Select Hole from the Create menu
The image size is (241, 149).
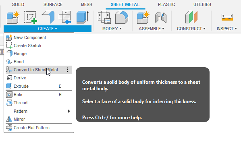pyautogui.click(x=39, y=95)
